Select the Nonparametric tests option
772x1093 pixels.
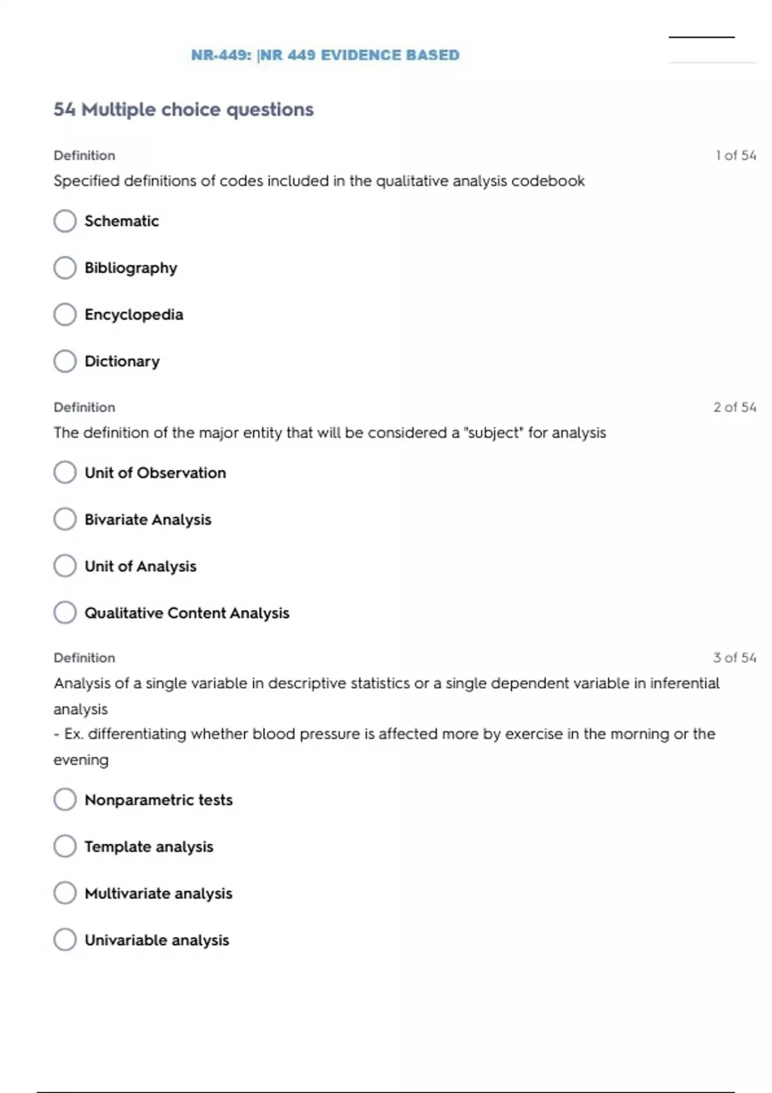point(65,800)
